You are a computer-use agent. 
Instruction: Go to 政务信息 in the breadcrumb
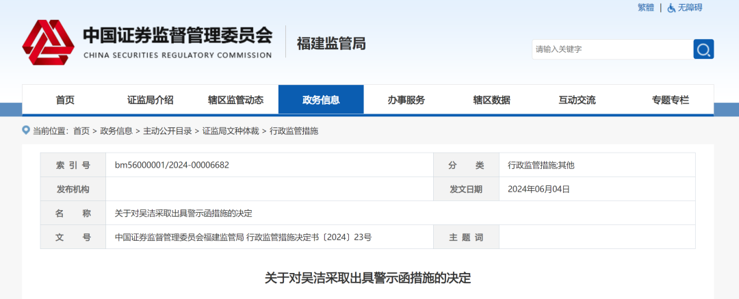(x=116, y=131)
